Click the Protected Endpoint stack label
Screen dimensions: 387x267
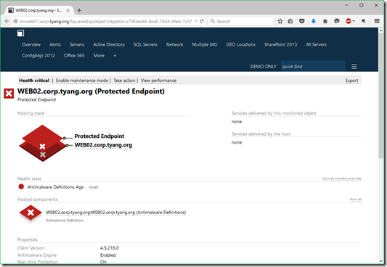pos(99,136)
